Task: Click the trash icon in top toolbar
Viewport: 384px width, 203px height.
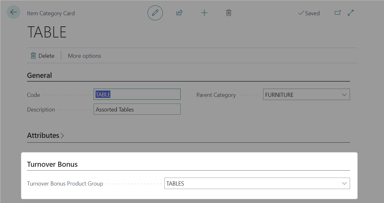Action: 228,13
